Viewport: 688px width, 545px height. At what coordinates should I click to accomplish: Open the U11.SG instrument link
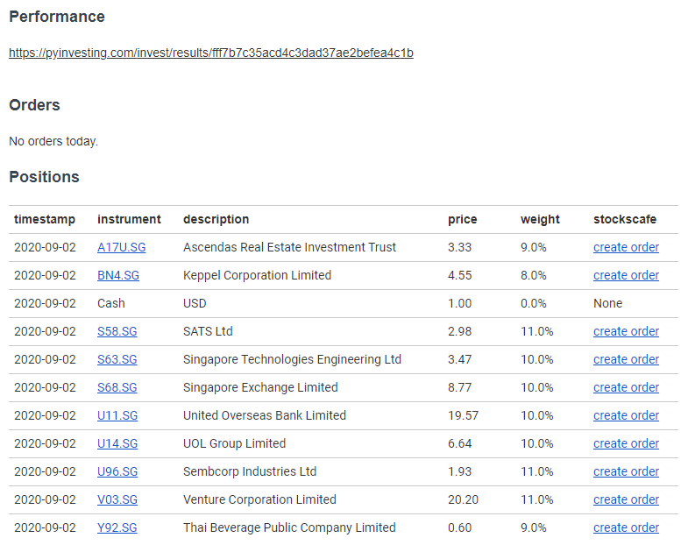pyautogui.click(x=117, y=415)
